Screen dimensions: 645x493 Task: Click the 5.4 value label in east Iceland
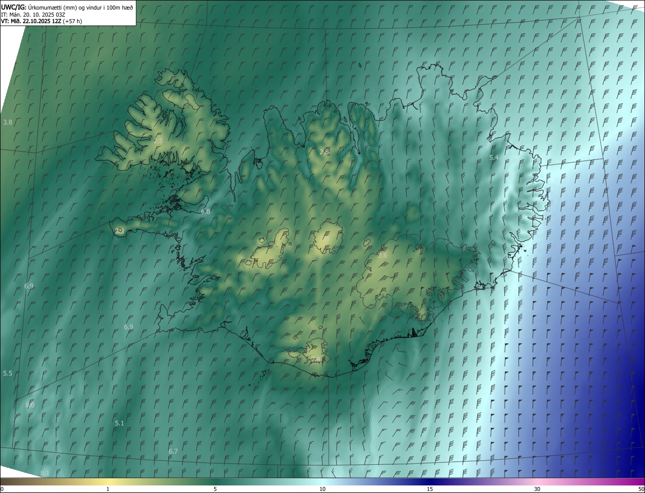[x=494, y=158]
